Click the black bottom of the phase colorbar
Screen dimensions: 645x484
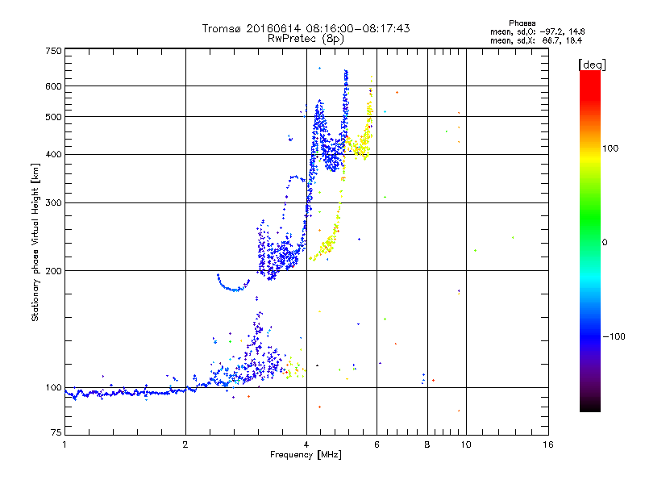coord(590,406)
